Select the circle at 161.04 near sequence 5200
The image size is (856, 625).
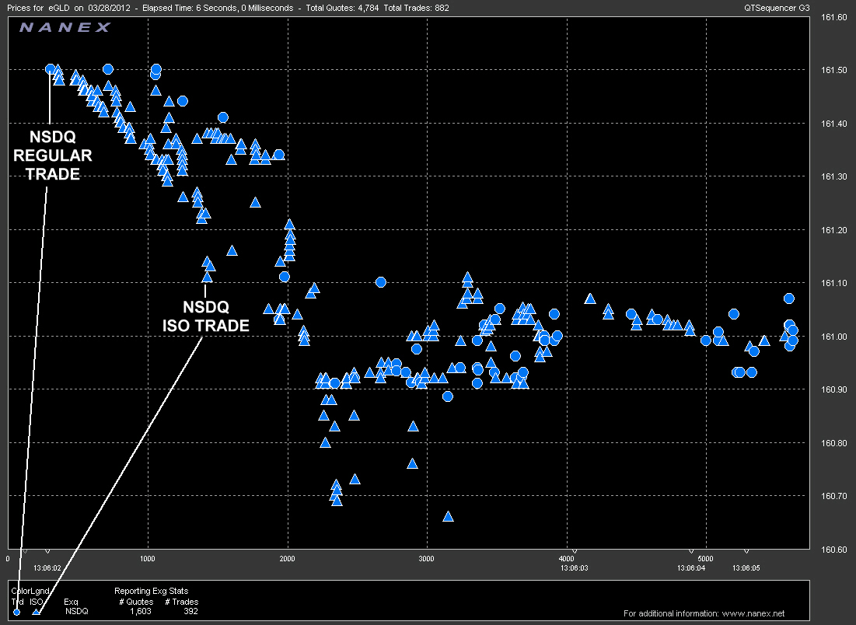point(734,314)
